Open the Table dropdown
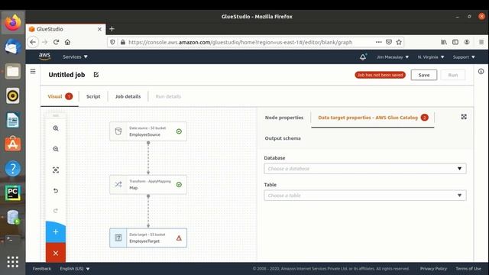Image resolution: width=489 pixels, height=275 pixels. 365,196
